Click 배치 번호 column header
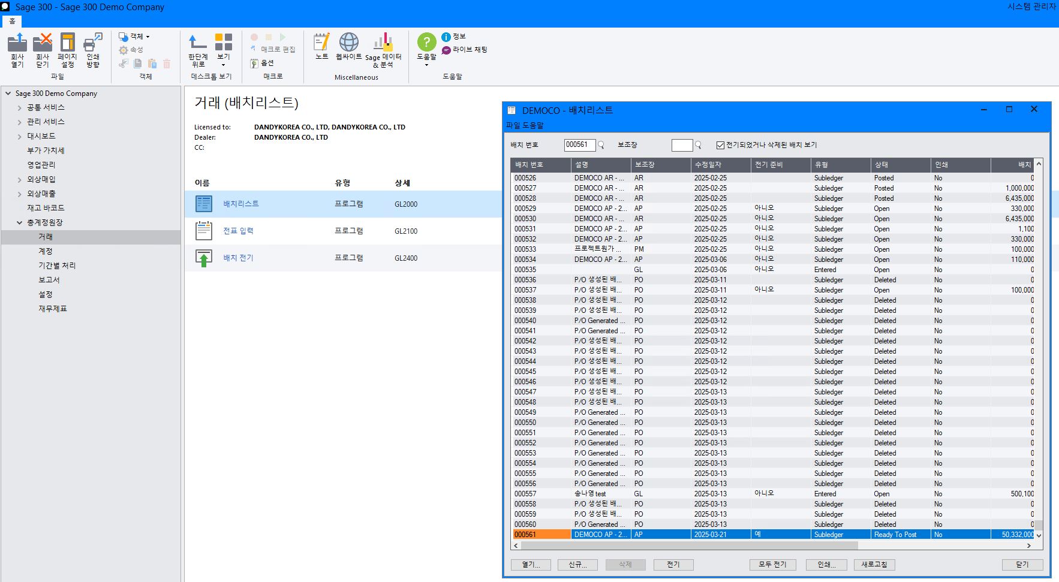Image resolution: width=1059 pixels, height=582 pixels. point(541,165)
